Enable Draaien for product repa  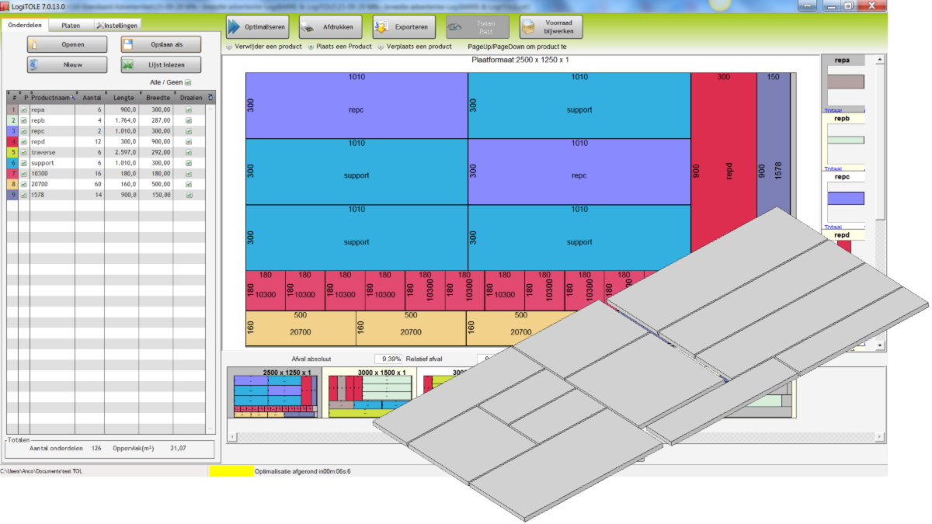tap(190, 109)
